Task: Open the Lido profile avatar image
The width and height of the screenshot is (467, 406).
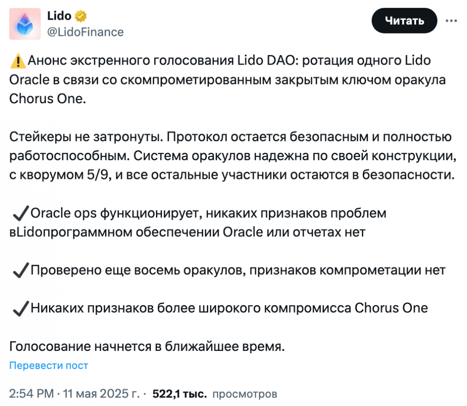Action: (x=25, y=24)
